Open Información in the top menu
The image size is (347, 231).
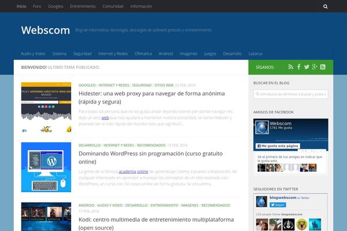click(141, 6)
